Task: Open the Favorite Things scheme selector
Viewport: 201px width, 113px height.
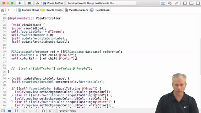Action: [x=38, y=3]
